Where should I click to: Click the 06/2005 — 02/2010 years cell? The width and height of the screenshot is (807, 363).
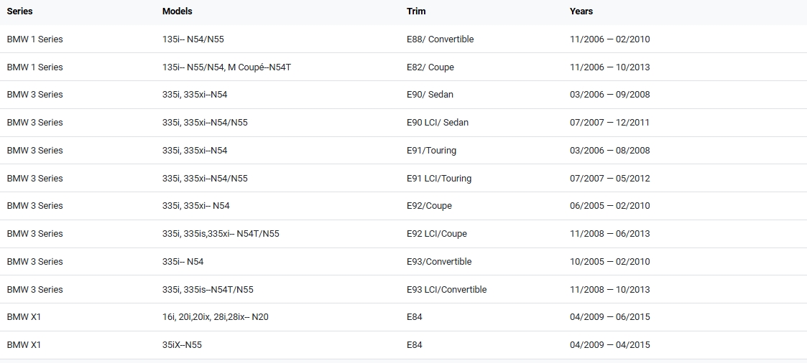tap(609, 206)
